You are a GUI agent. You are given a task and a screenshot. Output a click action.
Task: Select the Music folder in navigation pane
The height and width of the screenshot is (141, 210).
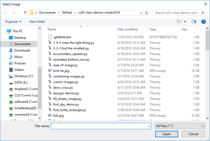tap(19, 57)
